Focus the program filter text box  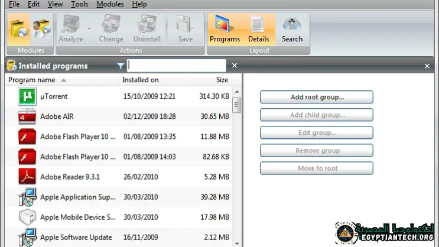click(x=177, y=66)
